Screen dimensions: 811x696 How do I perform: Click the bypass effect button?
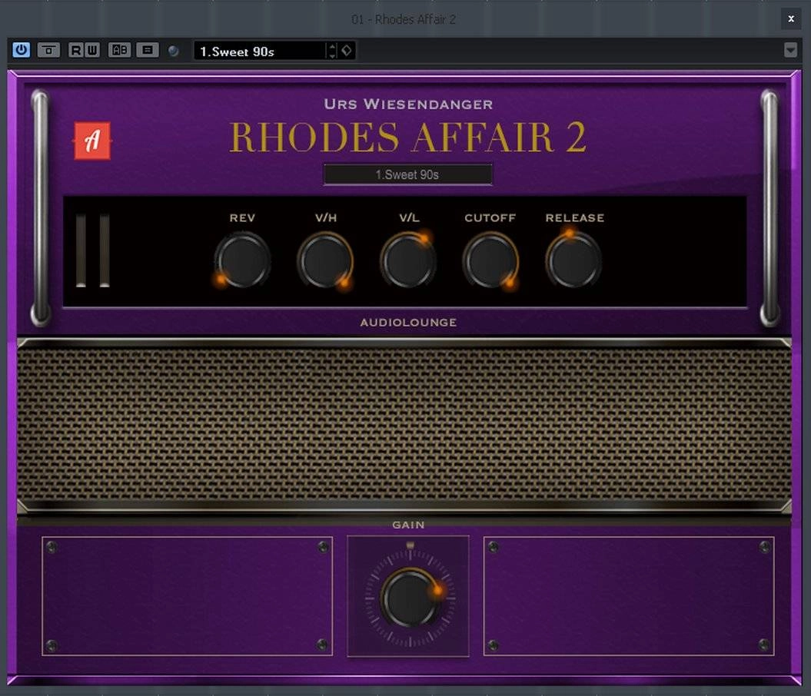tap(49, 50)
